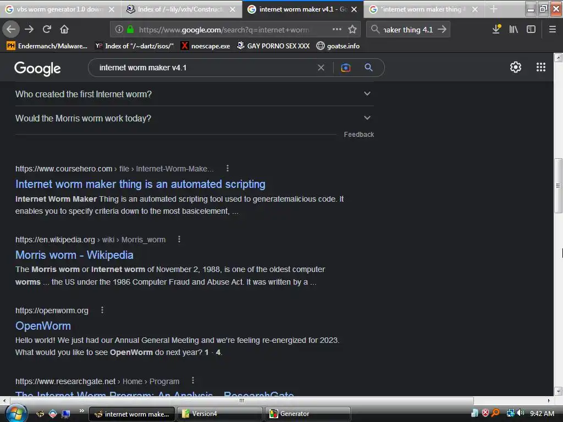Switch to 'vbs worm generator 1.0' tab
This screenshot has height=422, width=563.
point(59,9)
